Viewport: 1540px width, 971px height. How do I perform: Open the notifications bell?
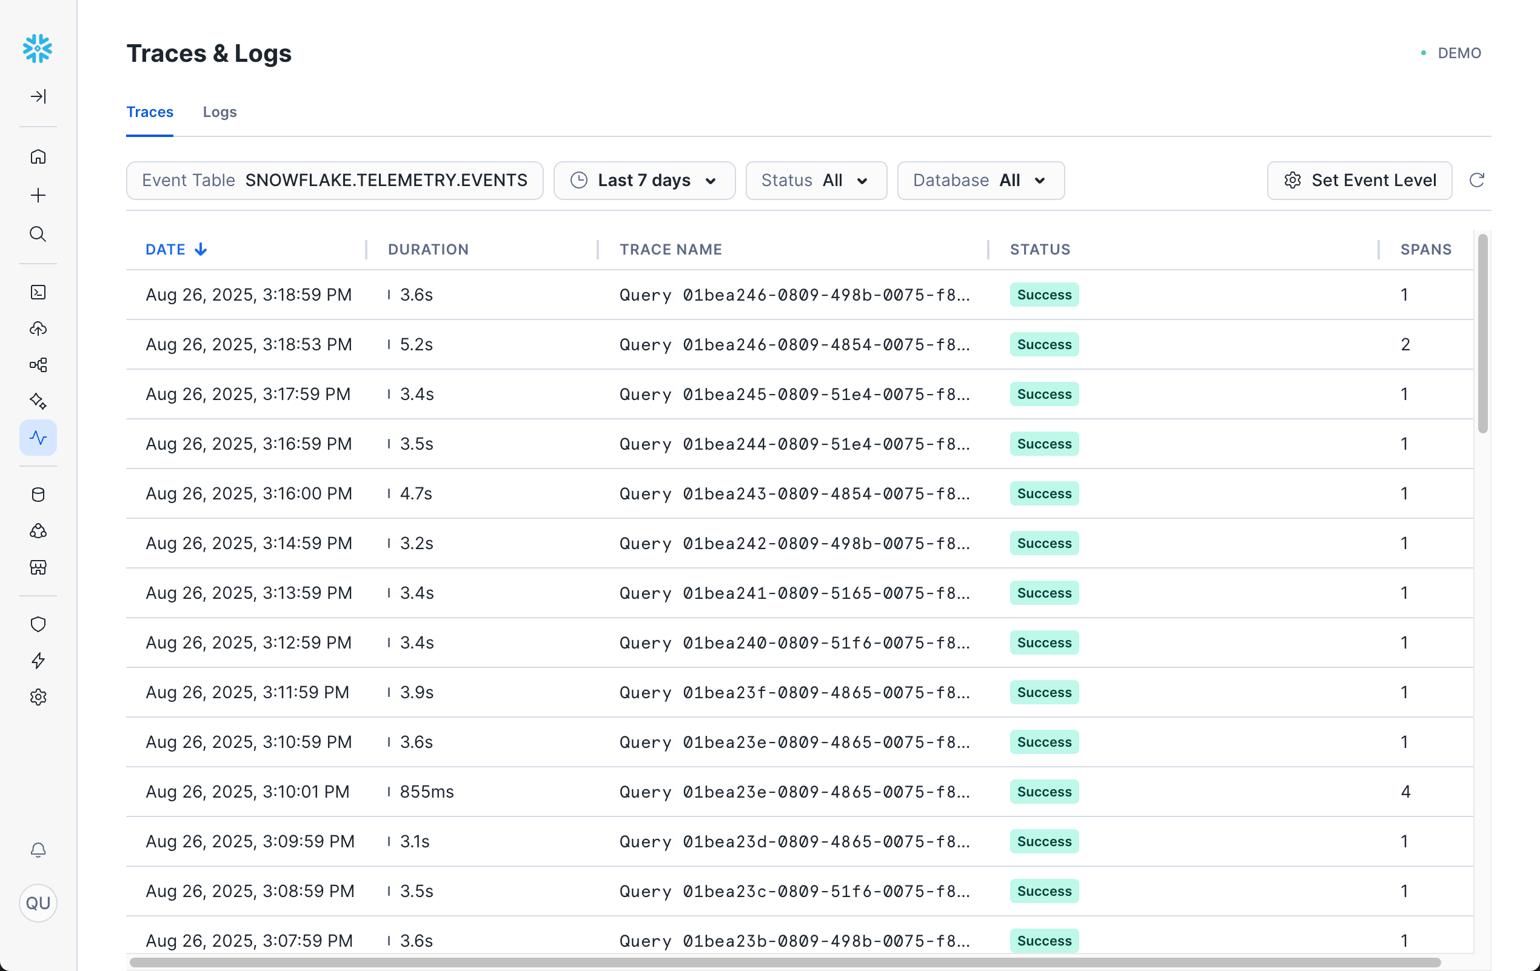pos(38,850)
